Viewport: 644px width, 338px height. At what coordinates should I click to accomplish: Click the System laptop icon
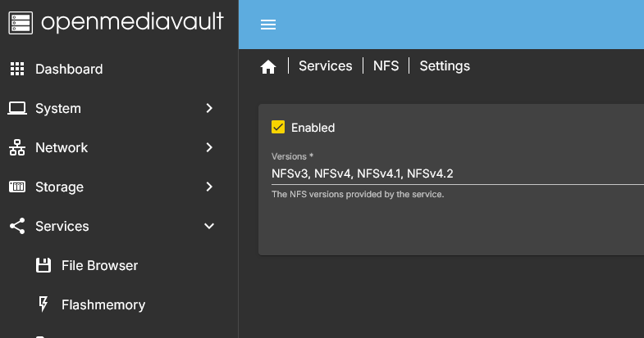point(17,108)
